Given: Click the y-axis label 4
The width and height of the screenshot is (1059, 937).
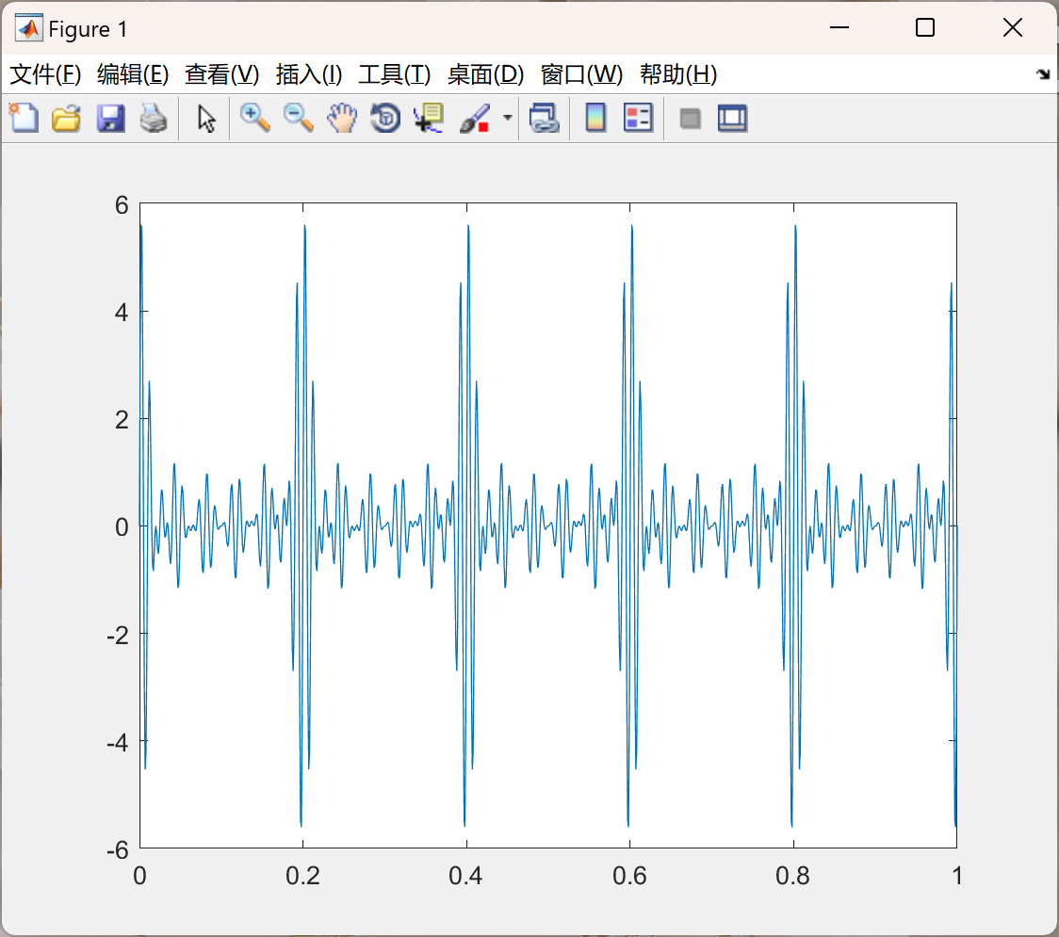Looking at the screenshot, I should [x=122, y=313].
